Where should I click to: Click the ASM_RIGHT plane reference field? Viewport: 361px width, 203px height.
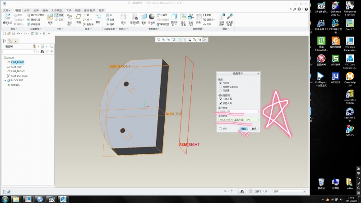(238, 120)
